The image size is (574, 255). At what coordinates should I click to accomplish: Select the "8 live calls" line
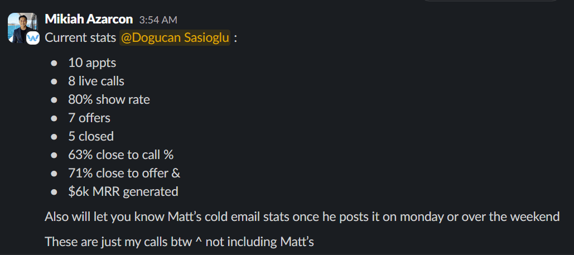tap(96, 81)
